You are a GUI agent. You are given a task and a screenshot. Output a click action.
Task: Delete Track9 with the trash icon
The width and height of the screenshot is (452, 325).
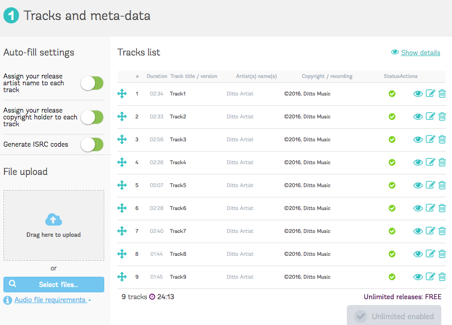coord(442,277)
